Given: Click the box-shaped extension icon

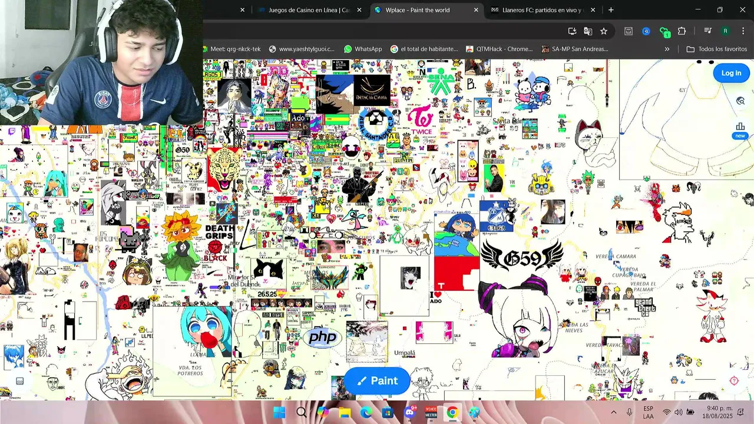Looking at the screenshot, I should (629, 31).
